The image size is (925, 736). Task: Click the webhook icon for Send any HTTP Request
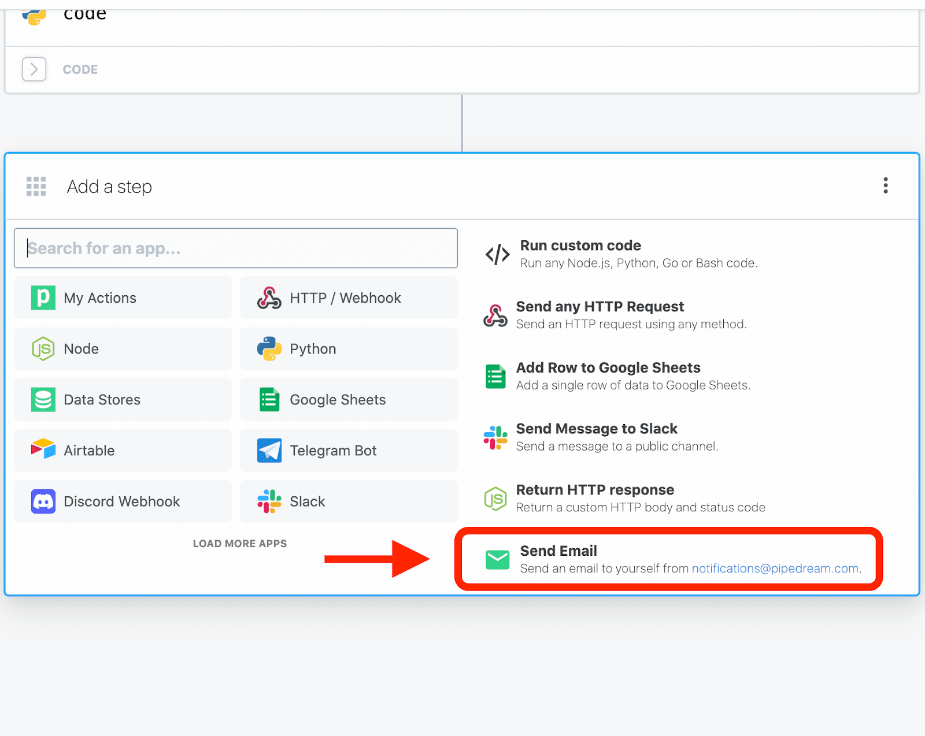pos(495,315)
